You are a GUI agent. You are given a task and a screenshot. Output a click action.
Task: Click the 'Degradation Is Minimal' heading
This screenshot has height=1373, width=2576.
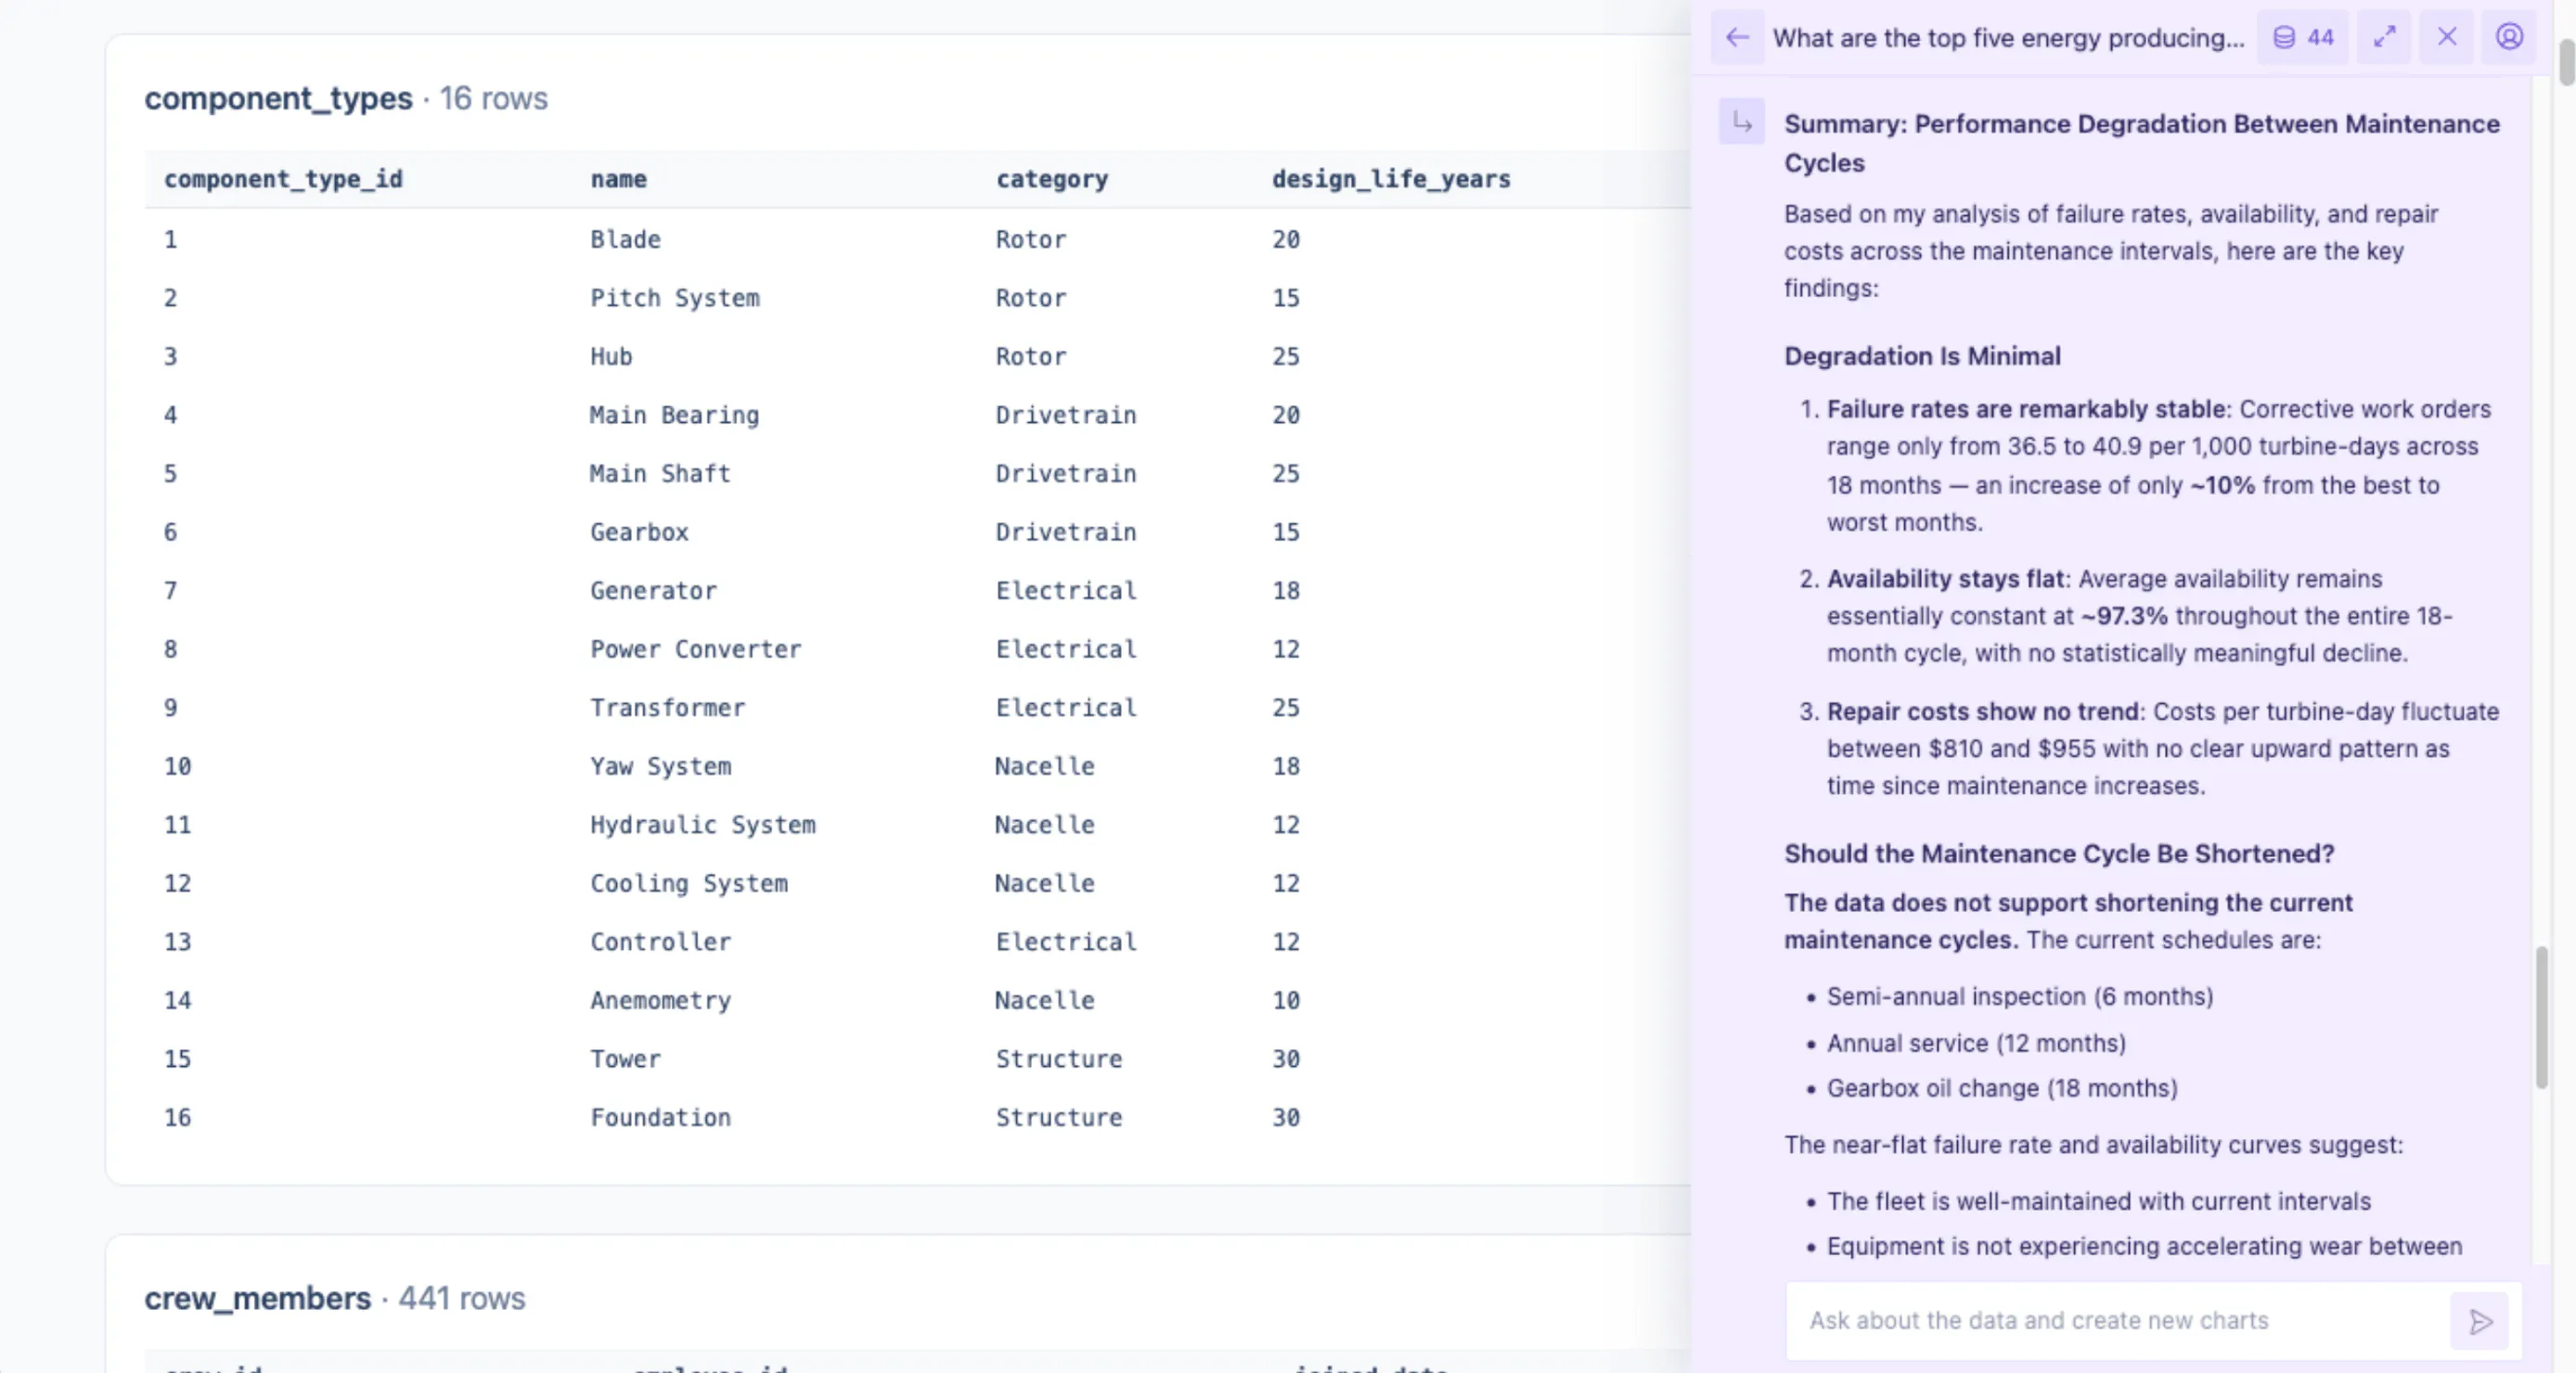point(1922,356)
